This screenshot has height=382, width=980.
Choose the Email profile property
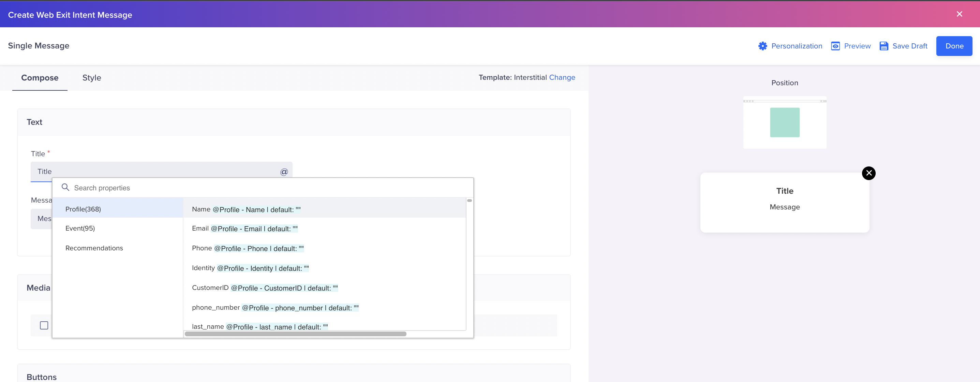tap(245, 229)
